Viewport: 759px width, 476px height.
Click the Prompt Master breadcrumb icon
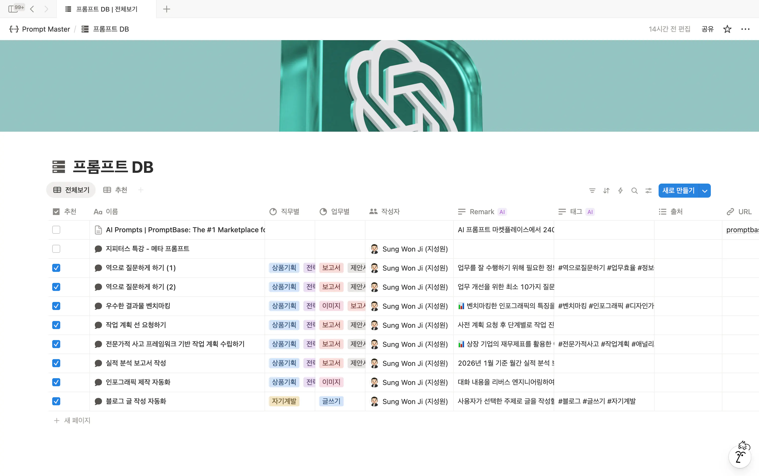[14, 29]
